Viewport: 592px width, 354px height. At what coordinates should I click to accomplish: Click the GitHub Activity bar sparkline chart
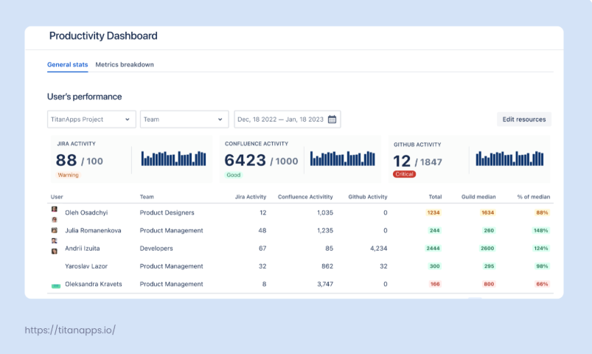(x=509, y=159)
